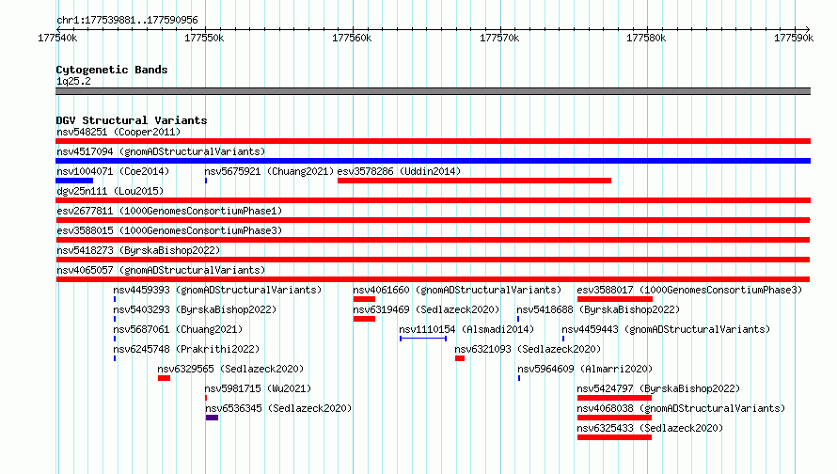Select nsv6325433 (Sedlazeck2020) label
This screenshot has height=474, width=837.
click(x=650, y=428)
